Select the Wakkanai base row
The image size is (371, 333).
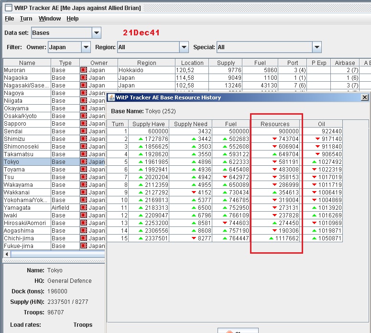click(x=54, y=193)
